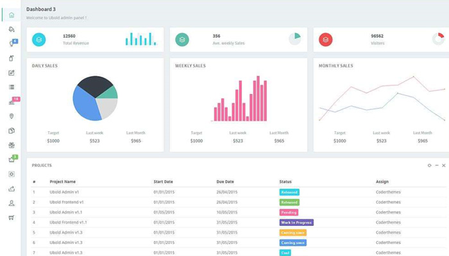Click the 'WEEKLY SALES' card heading
449x256 pixels.
pyautogui.click(x=191, y=66)
